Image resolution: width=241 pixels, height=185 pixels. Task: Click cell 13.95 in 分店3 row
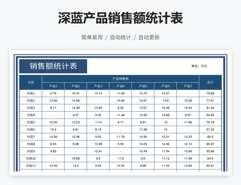98,108
